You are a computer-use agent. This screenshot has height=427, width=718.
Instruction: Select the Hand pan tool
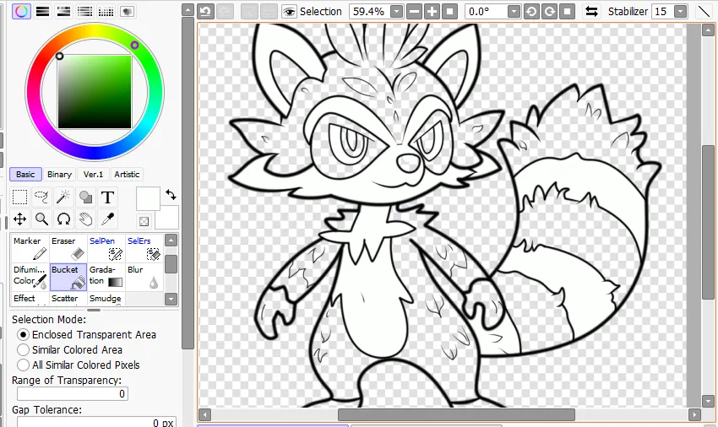coord(85,219)
